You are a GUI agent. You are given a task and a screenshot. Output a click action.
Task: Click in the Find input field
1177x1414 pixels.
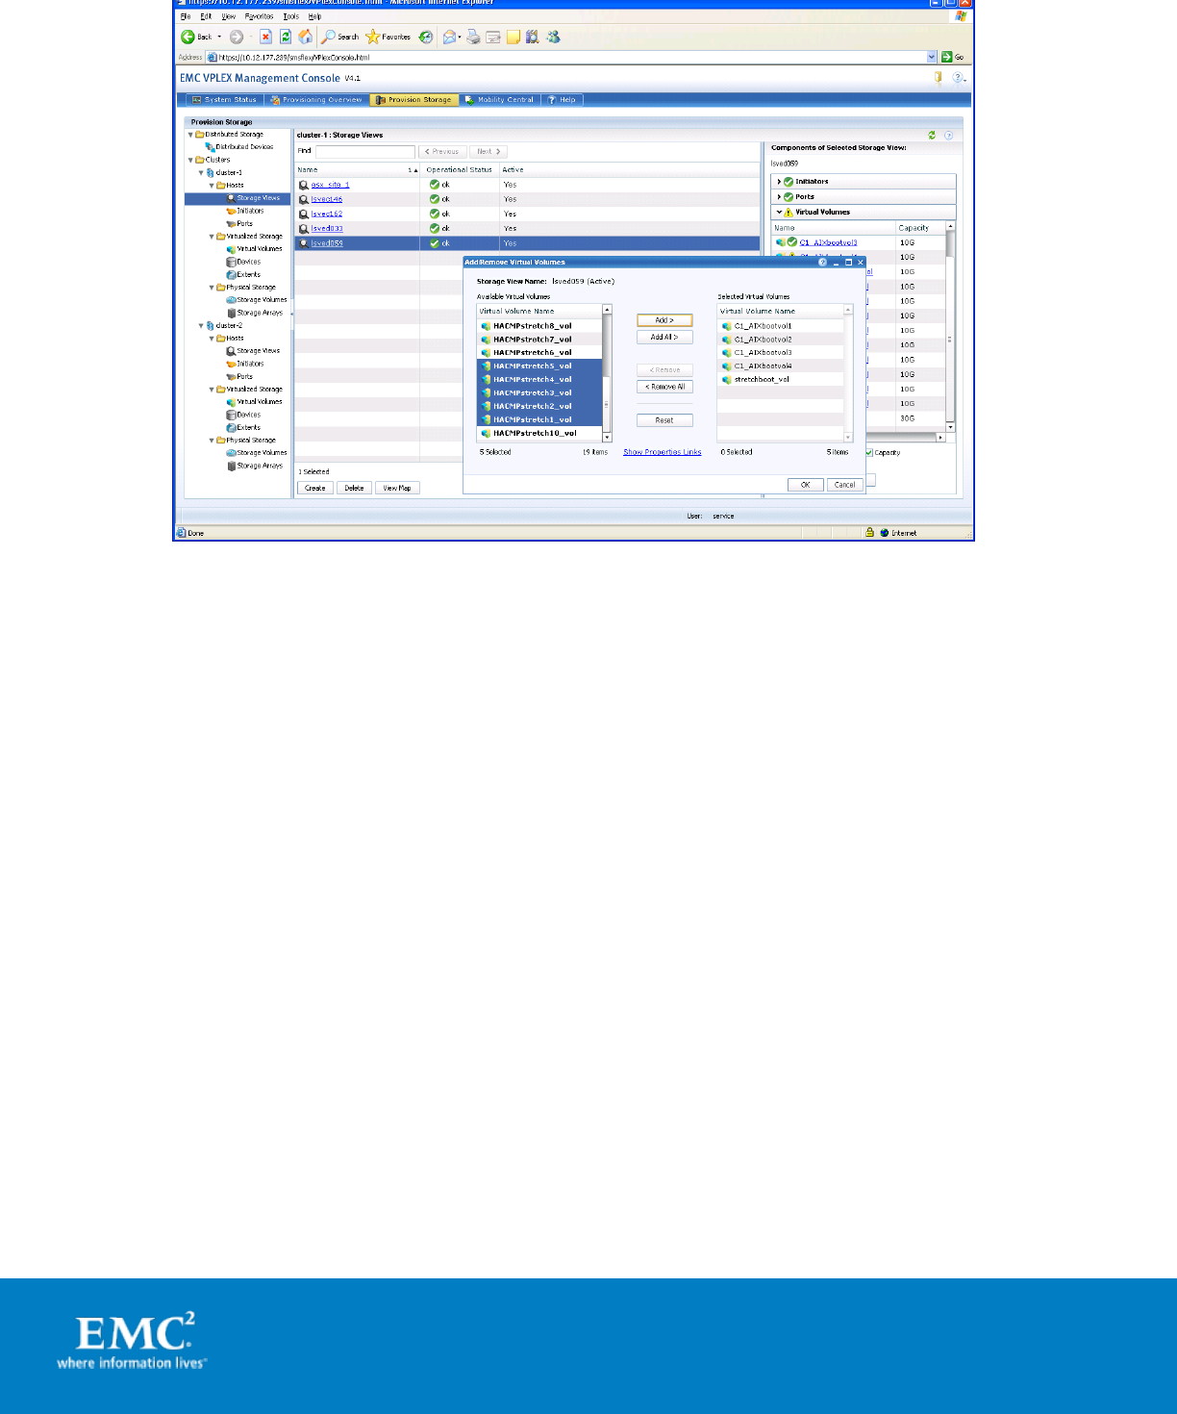[x=365, y=152]
